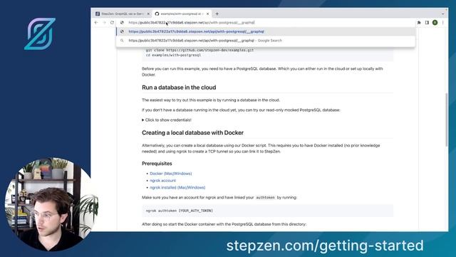This screenshot has height=257, width=456.
Task: Choose the highlighted stepzen.net URL suggestion
Action: pyautogui.click(x=266, y=31)
